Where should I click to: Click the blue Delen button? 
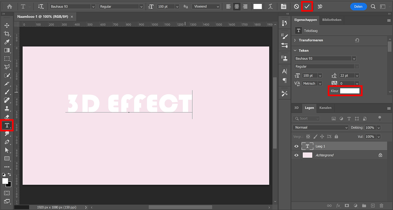point(358,6)
